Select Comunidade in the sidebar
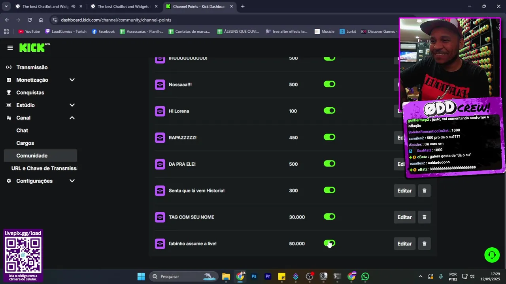 (40, 156)
